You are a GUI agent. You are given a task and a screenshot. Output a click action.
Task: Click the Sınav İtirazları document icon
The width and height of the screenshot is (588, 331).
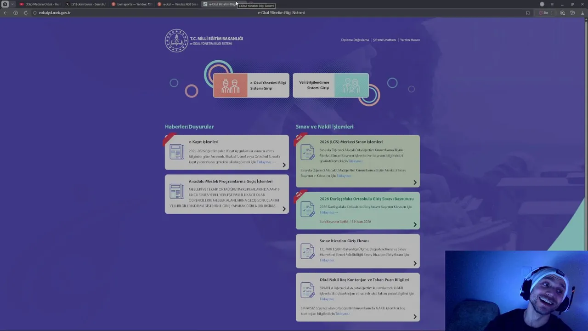coord(308,251)
